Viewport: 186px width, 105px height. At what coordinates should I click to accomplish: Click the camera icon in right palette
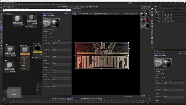(x=152, y=41)
